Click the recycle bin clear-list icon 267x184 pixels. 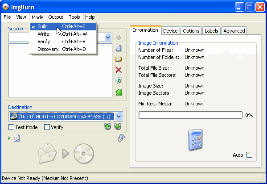click(119, 80)
